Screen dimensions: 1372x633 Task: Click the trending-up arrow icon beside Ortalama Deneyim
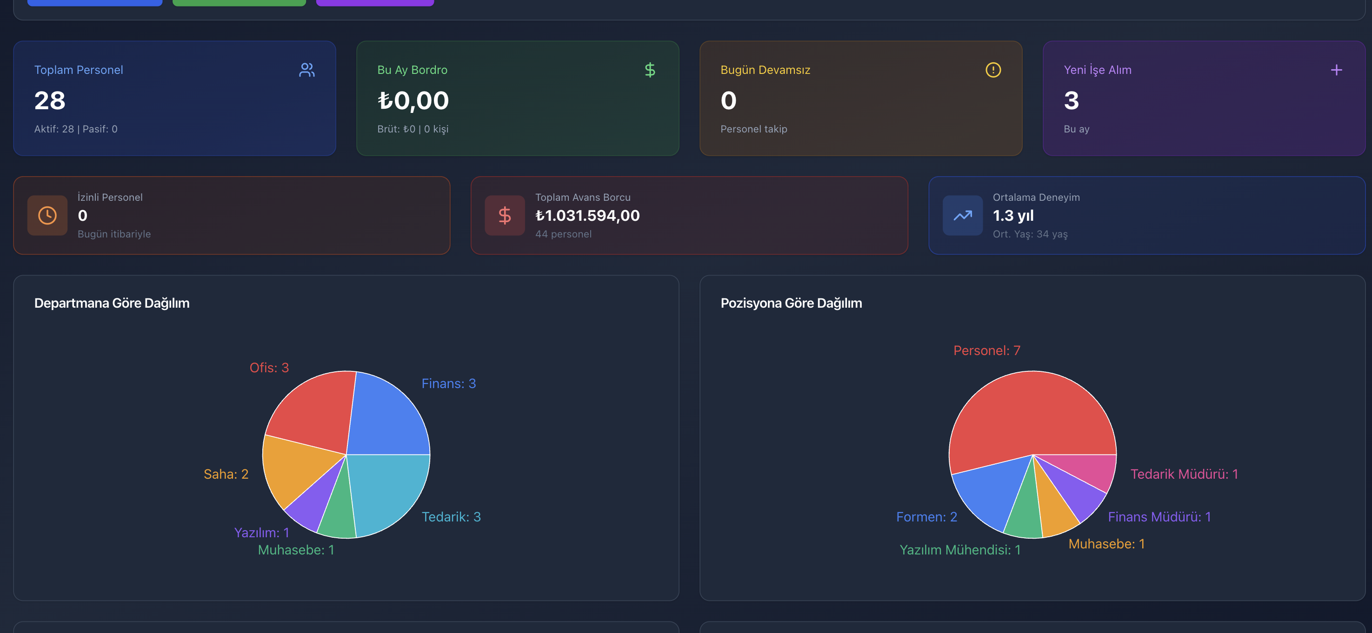[962, 216]
